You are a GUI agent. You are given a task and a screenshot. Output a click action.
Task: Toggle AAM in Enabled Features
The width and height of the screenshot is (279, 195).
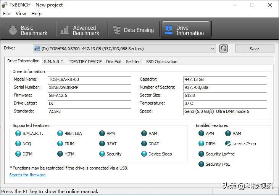228,133
